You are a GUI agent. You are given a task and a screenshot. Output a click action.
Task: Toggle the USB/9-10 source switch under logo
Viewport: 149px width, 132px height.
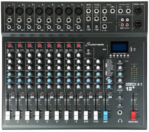point(88,50)
